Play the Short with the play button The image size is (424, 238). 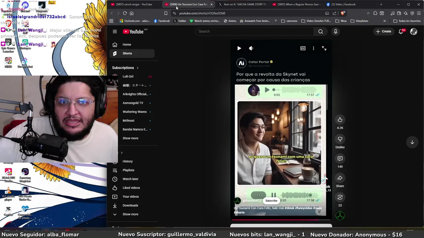click(239, 48)
